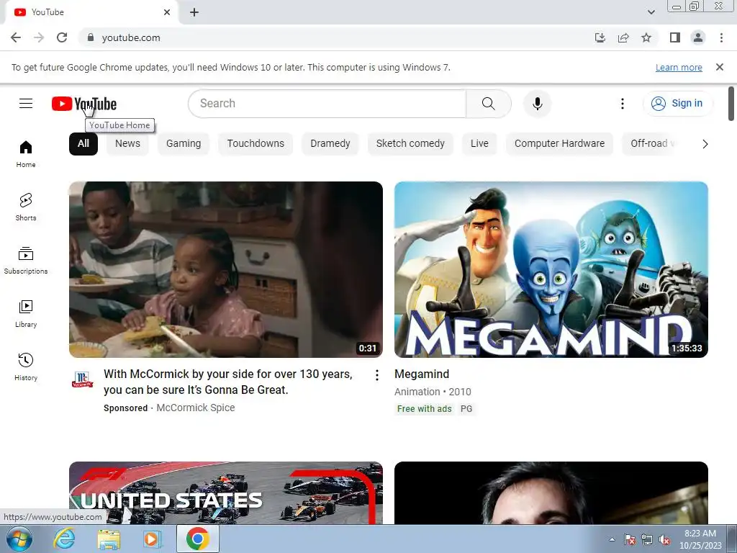
Task: Select the News filter chip
Action: [x=127, y=143]
